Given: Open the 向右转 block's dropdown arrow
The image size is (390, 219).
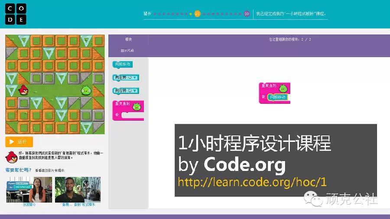Looking at the screenshot, I should 135,90.
